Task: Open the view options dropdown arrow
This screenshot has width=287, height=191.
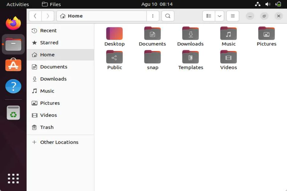Action: [x=219, y=16]
